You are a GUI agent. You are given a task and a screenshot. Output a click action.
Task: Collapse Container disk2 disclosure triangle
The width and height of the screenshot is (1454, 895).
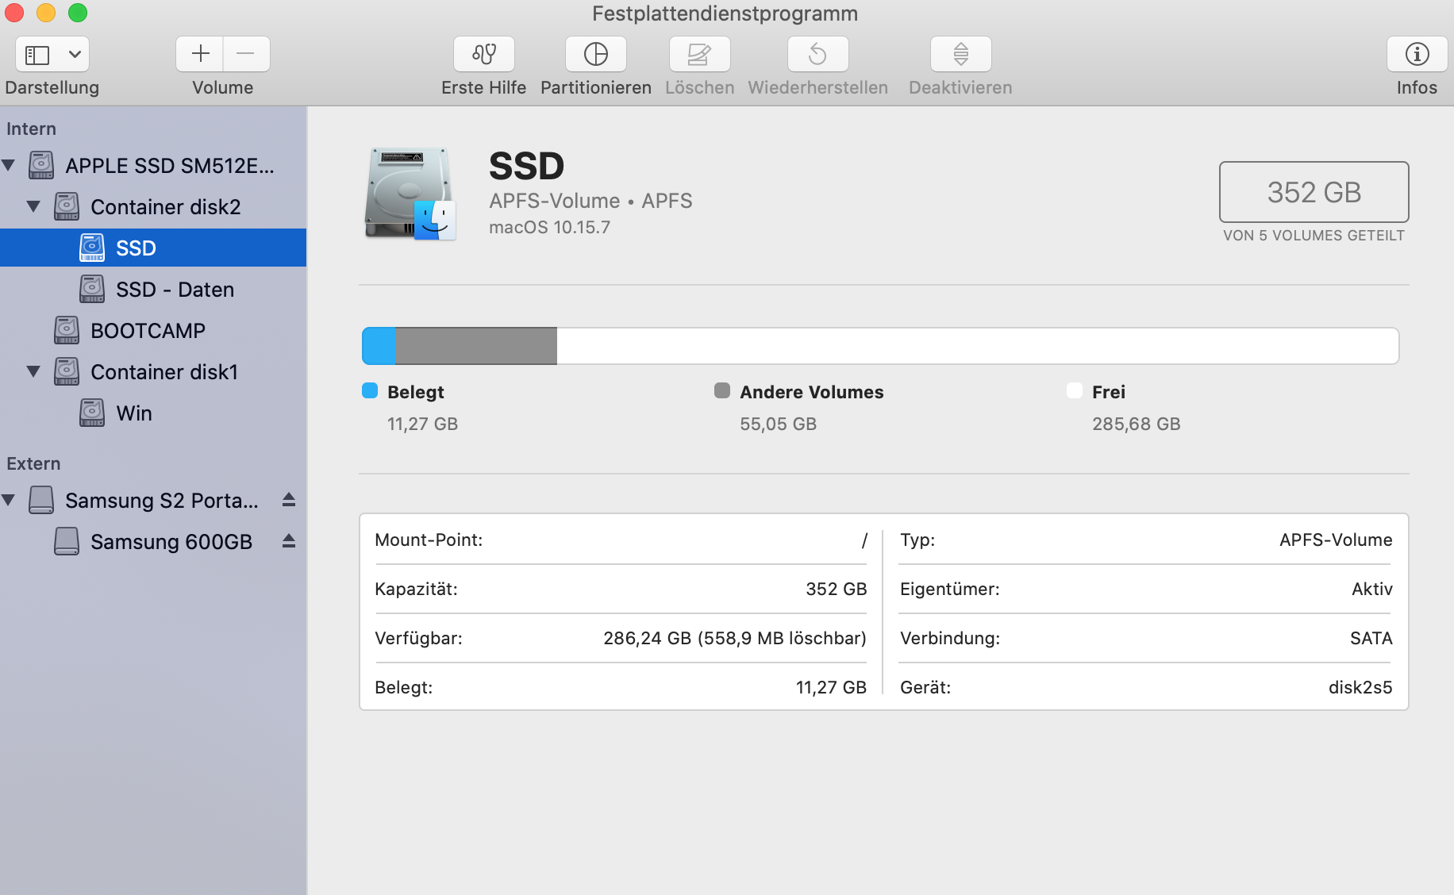coord(33,206)
